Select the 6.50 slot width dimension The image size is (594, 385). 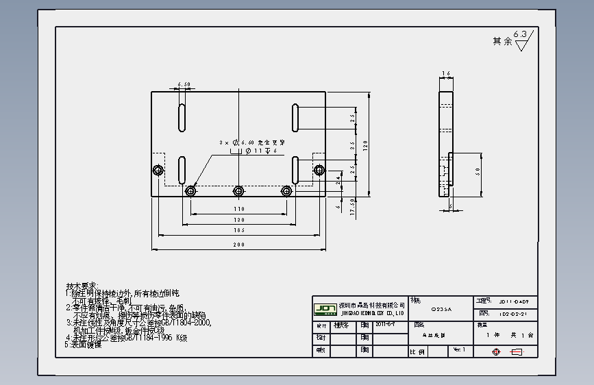tap(184, 84)
